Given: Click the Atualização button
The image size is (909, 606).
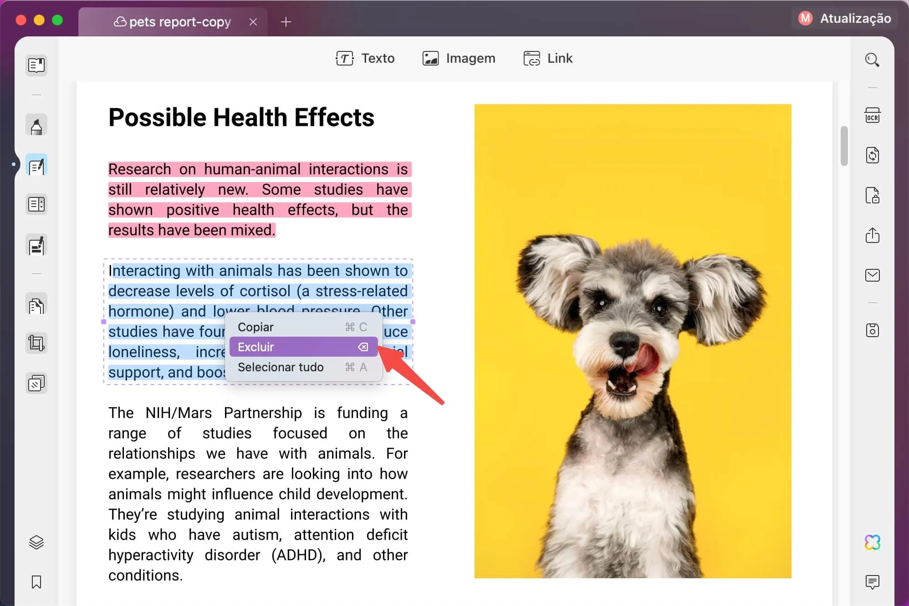Looking at the screenshot, I should click(x=845, y=19).
